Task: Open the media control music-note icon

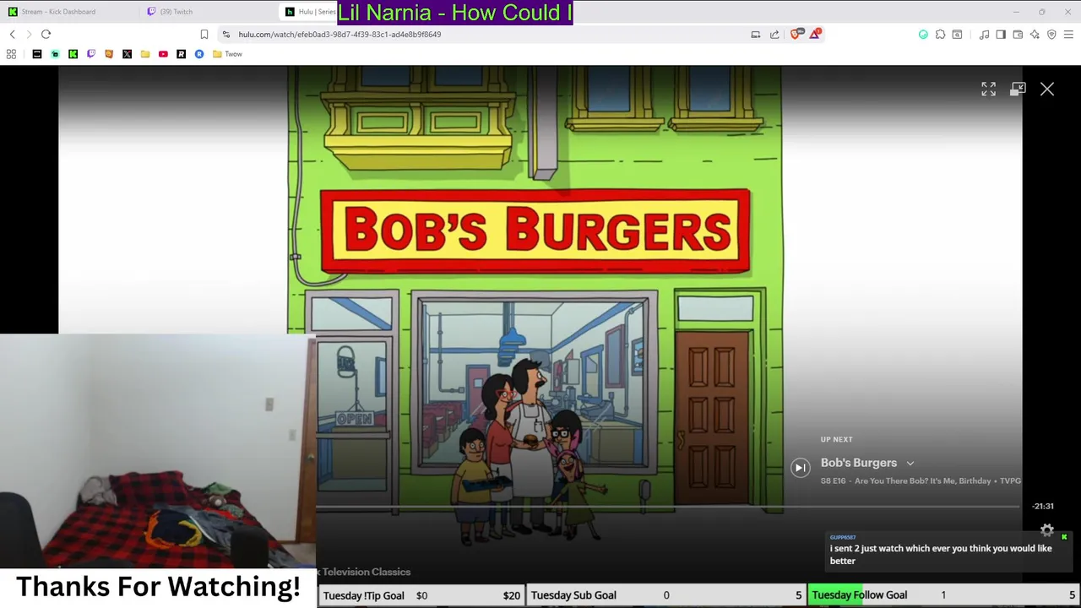Action: click(984, 35)
